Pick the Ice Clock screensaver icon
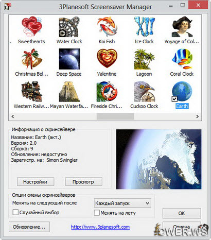The height and width of the screenshot is (240, 211). [144, 27]
